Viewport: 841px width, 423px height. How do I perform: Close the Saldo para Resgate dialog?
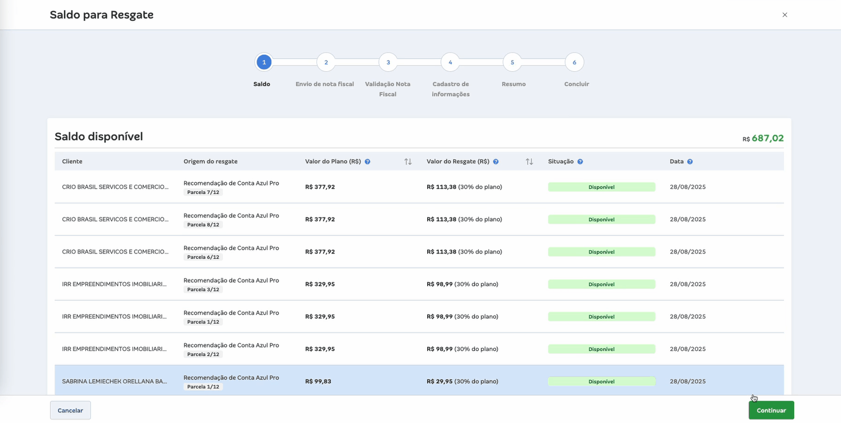click(785, 15)
